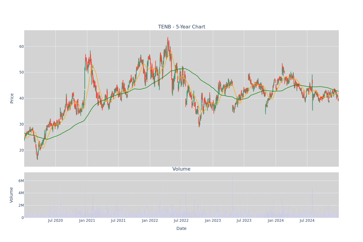Click the chart title 'TENB - 5-Year Chart'
Screen dimensions: 363x242
(x=181, y=27)
